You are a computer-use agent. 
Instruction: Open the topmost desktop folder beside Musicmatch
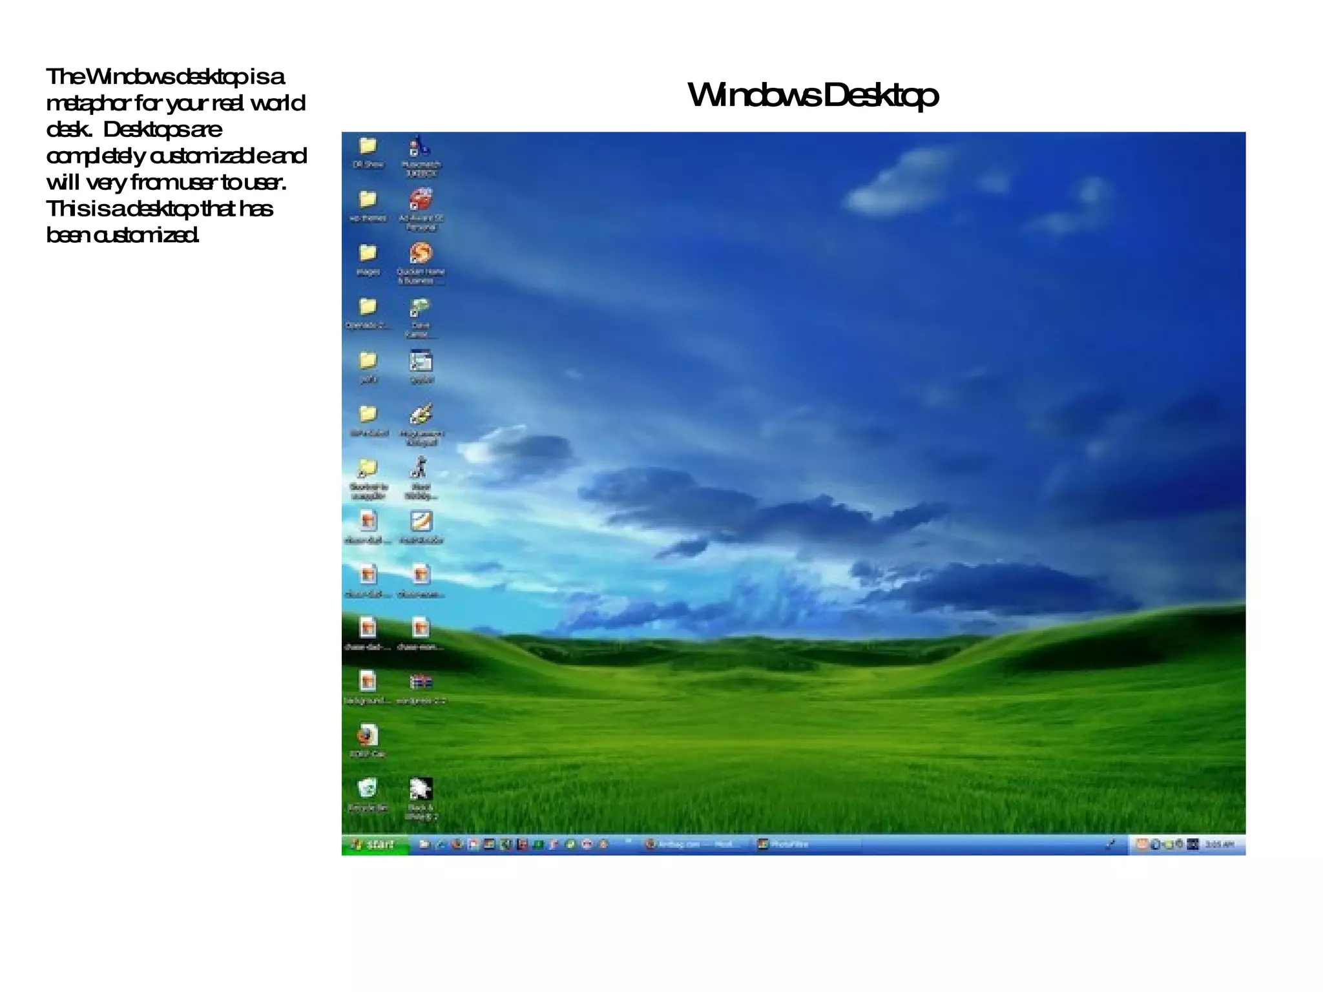pos(368,152)
